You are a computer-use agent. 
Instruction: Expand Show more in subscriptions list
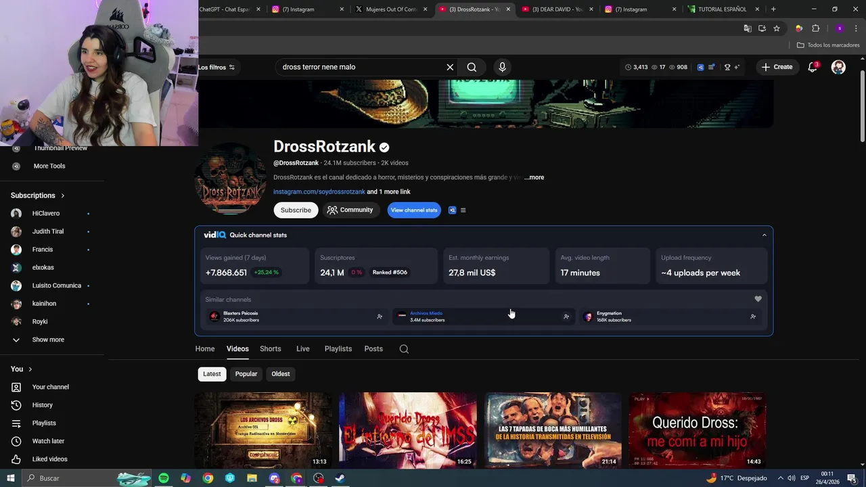click(48, 340)
